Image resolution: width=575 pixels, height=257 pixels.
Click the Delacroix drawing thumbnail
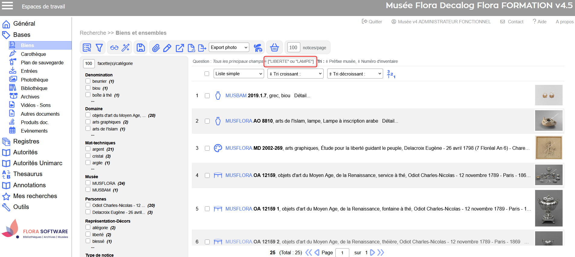[548, 148]
